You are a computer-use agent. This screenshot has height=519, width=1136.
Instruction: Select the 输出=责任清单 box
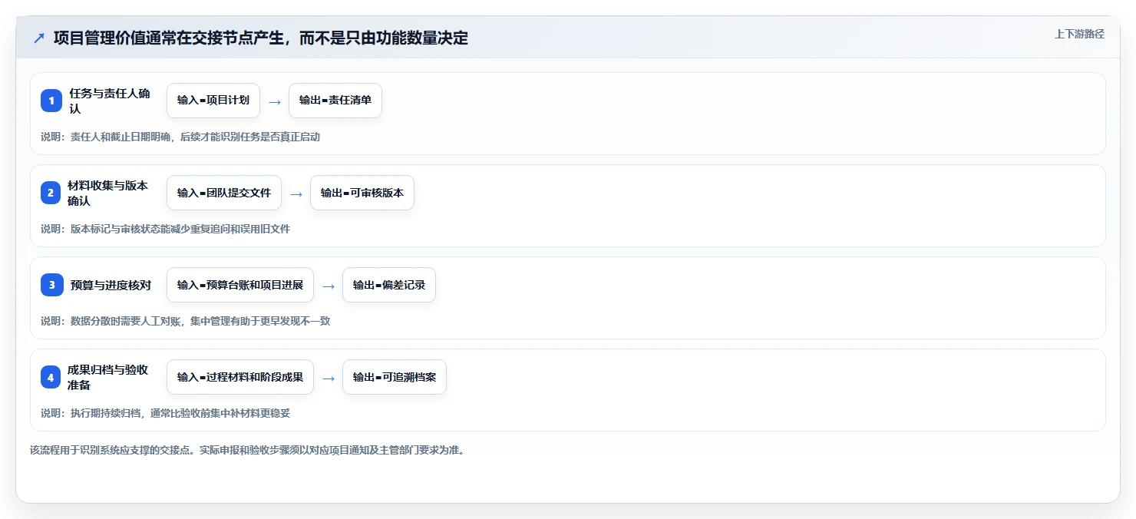pos(335,101)
